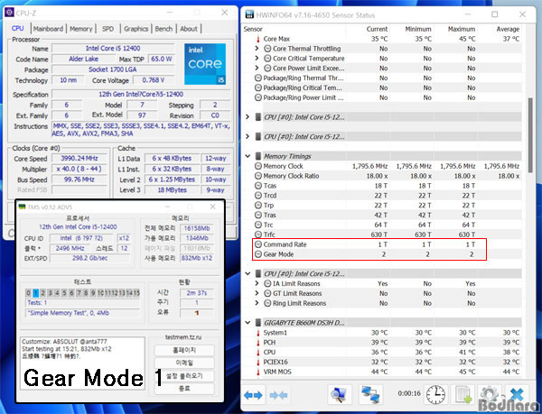Click the Maximum column header in HWiNFO
This screenshot has height=414, width=542.
[x=462, y=29]
